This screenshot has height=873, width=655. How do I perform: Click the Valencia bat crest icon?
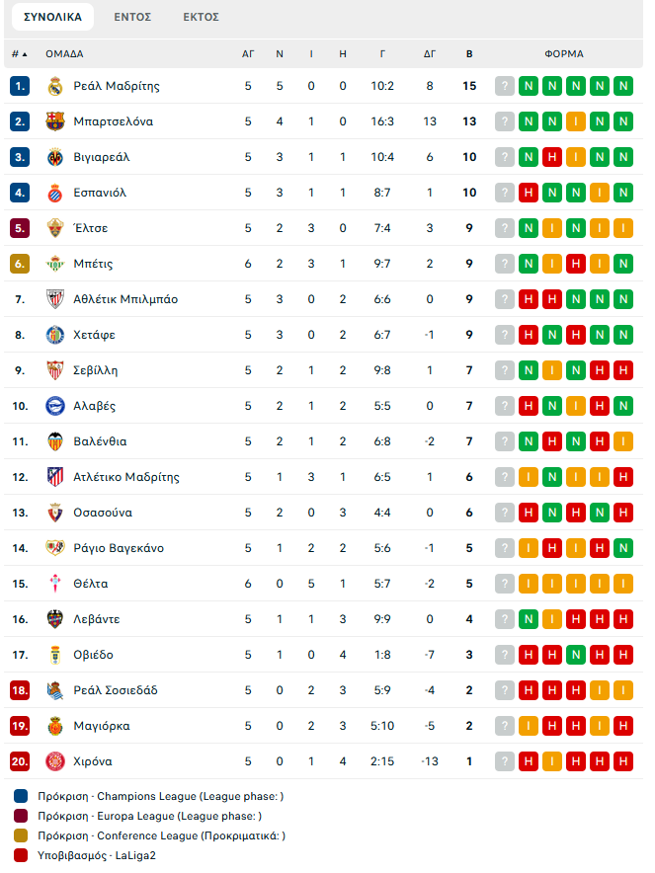[x=55, y=442]
